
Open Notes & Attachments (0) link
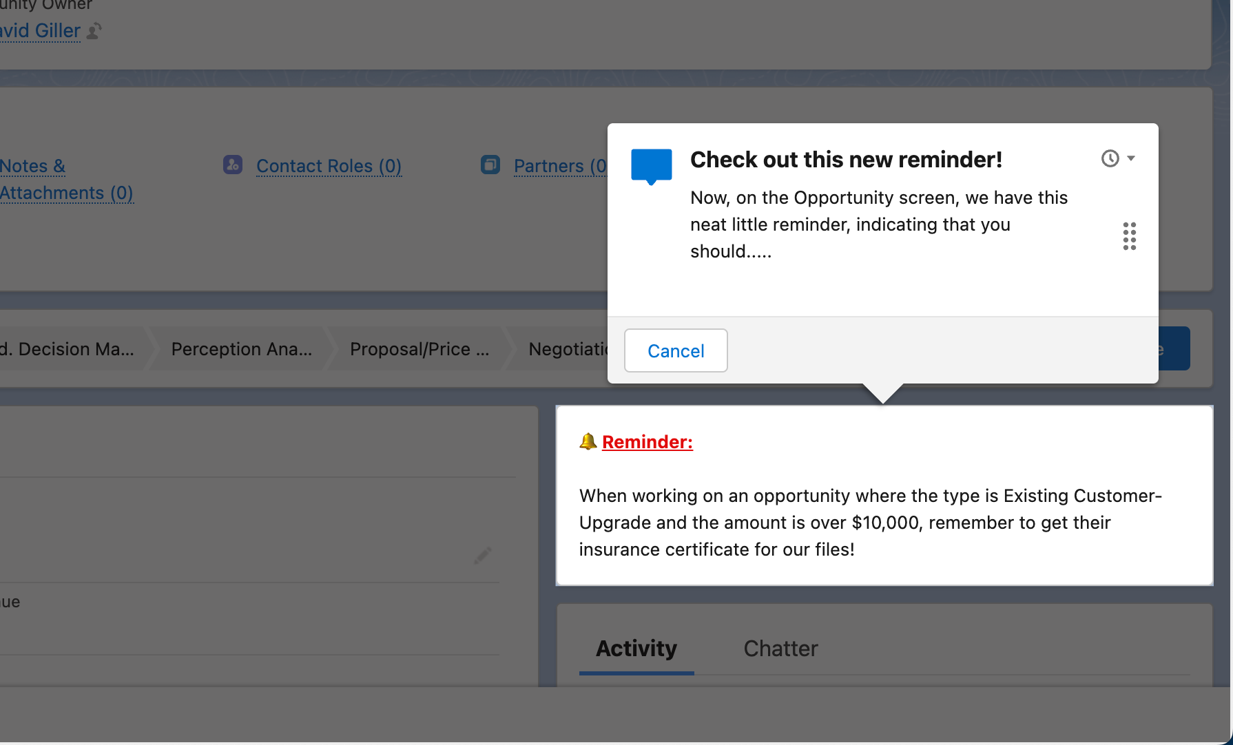(x=66, y=179)
